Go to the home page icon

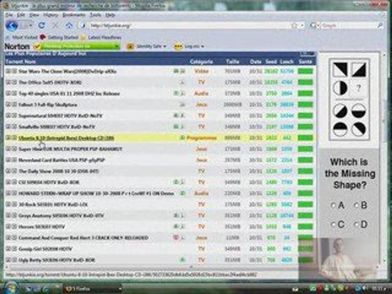coord(69,25)
